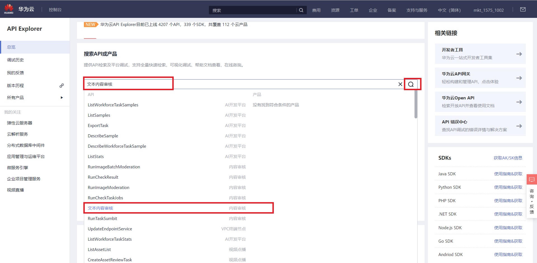Open the 工单 menu
This screenshot has width=537, height=263.
(354, 10)
